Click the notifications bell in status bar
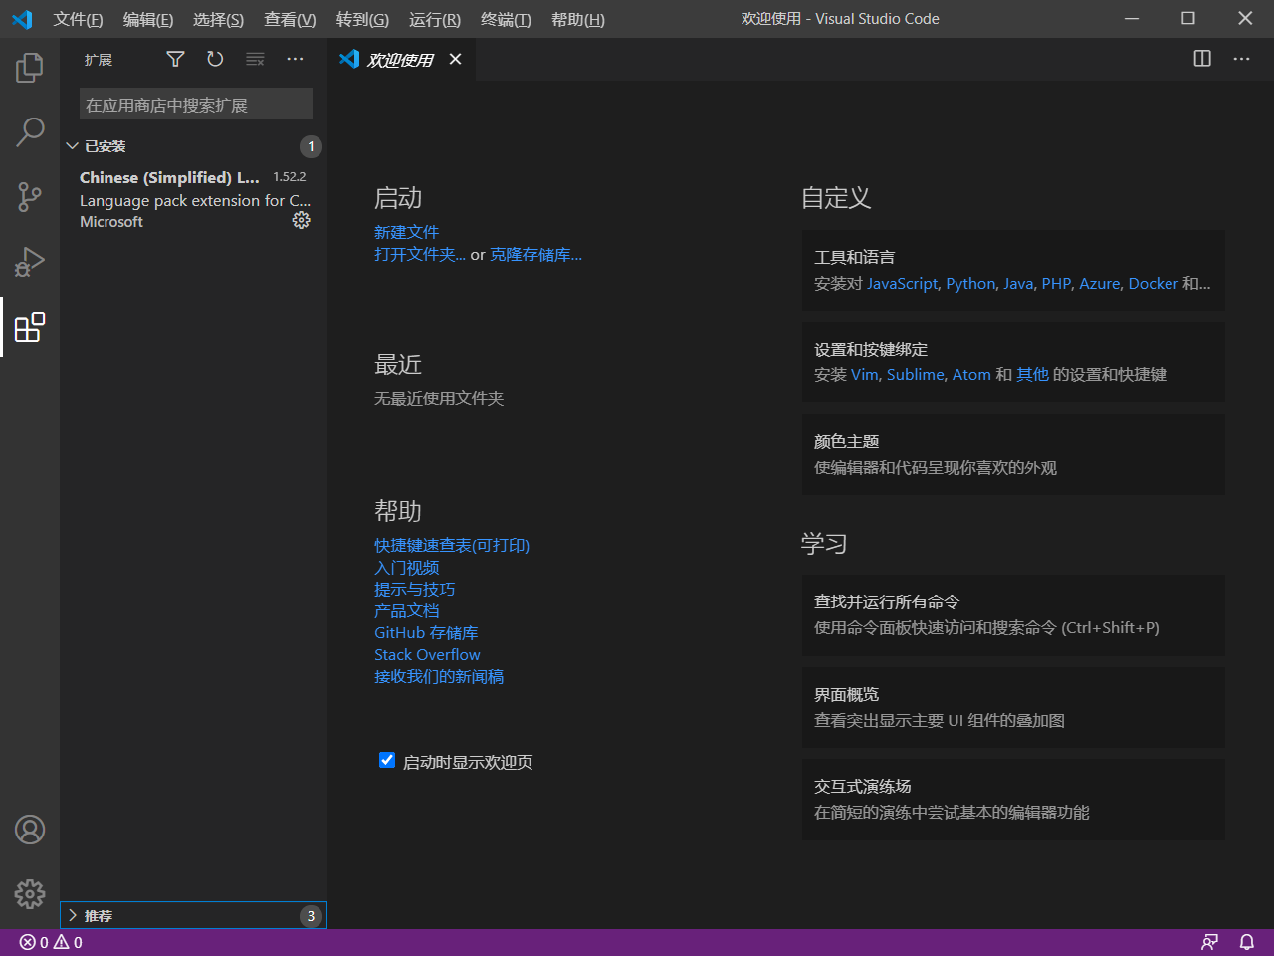Image resolution: width=1274 pixels, height=956 pixels. tap(1246, 941)
